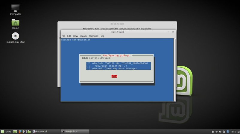Open the Computer desktop icon

15,8
